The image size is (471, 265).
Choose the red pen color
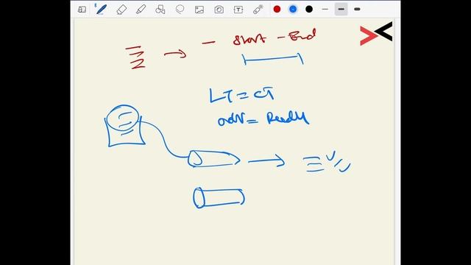click(277, 10)
